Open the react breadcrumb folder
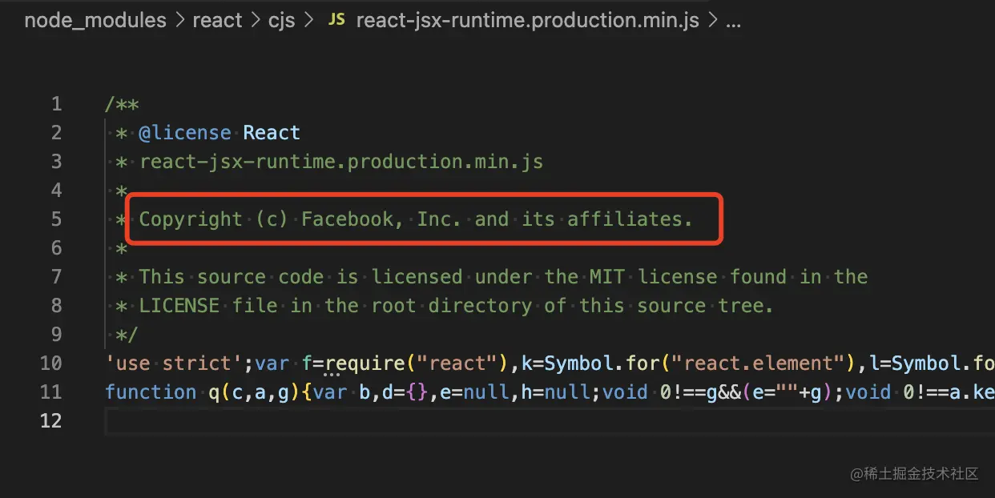995x498 pixels. tap(217, 21)
